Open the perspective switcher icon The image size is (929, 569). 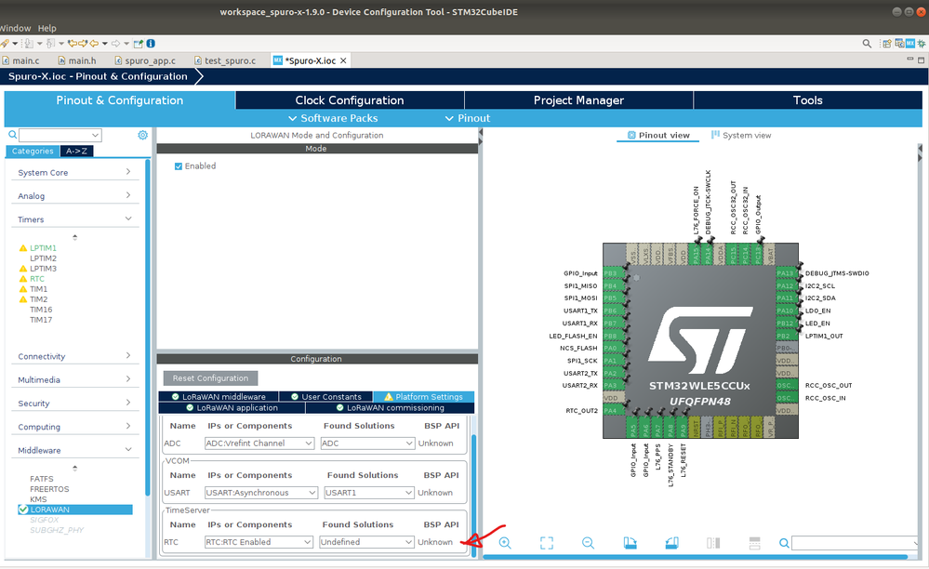pyautogui.click(x=887, y=43)
